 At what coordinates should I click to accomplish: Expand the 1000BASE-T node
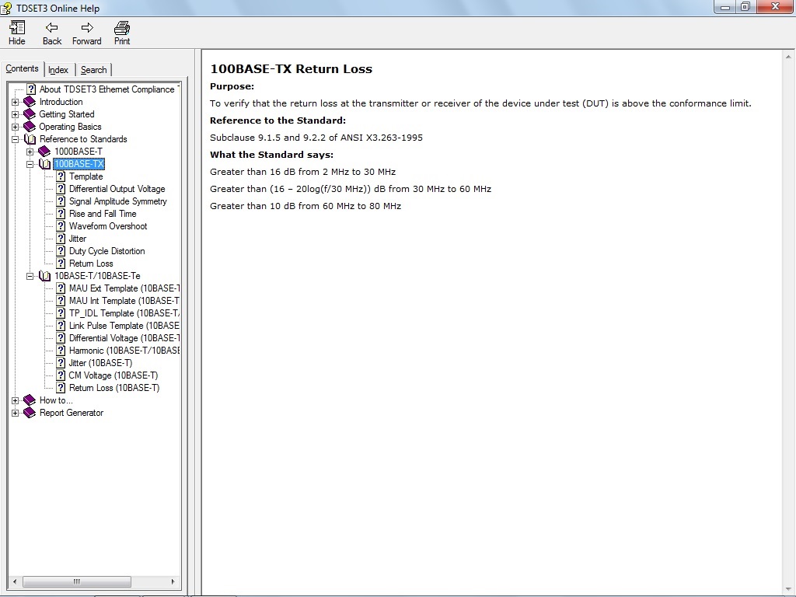point(30,152)
